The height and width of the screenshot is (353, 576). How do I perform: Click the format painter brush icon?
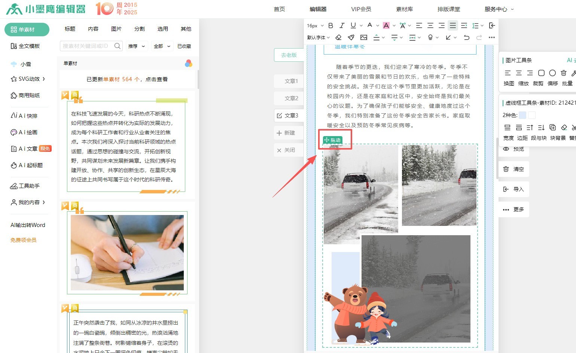pos(351,37)
